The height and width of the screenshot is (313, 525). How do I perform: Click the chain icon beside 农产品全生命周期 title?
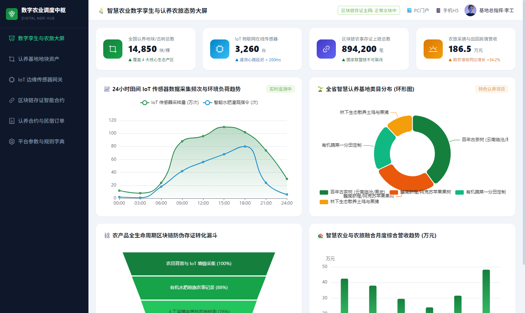click(107, 235)
